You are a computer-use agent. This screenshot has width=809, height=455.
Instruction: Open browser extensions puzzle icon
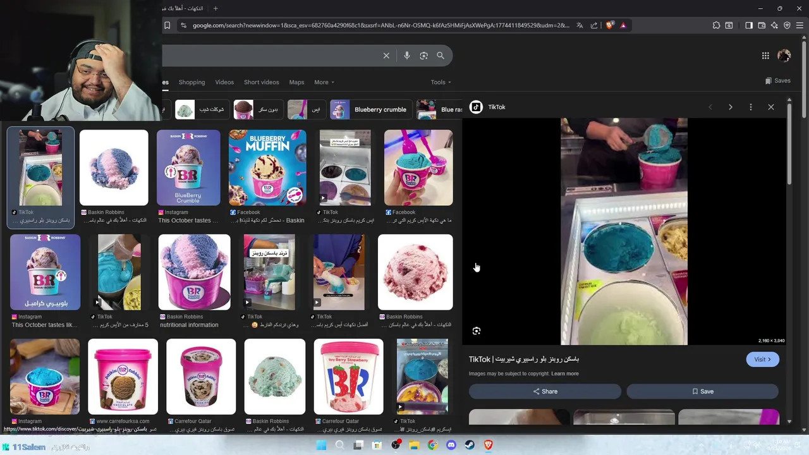point(716,25)
